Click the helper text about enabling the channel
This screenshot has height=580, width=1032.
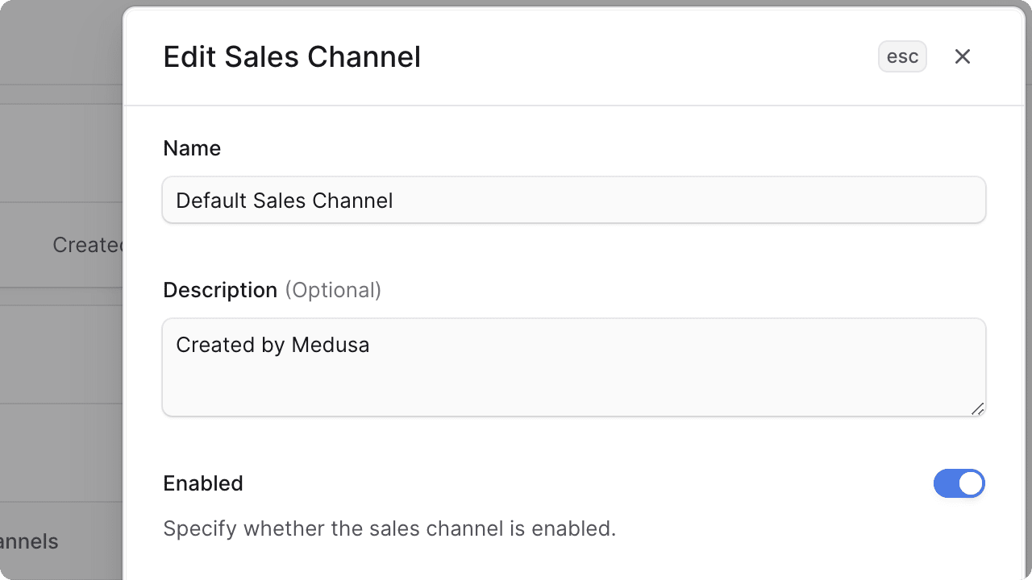tap(389, 528)
